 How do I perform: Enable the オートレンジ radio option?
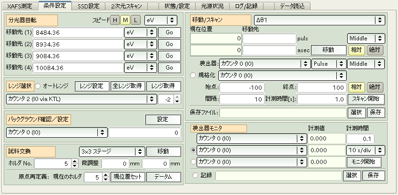click(39, 86)
